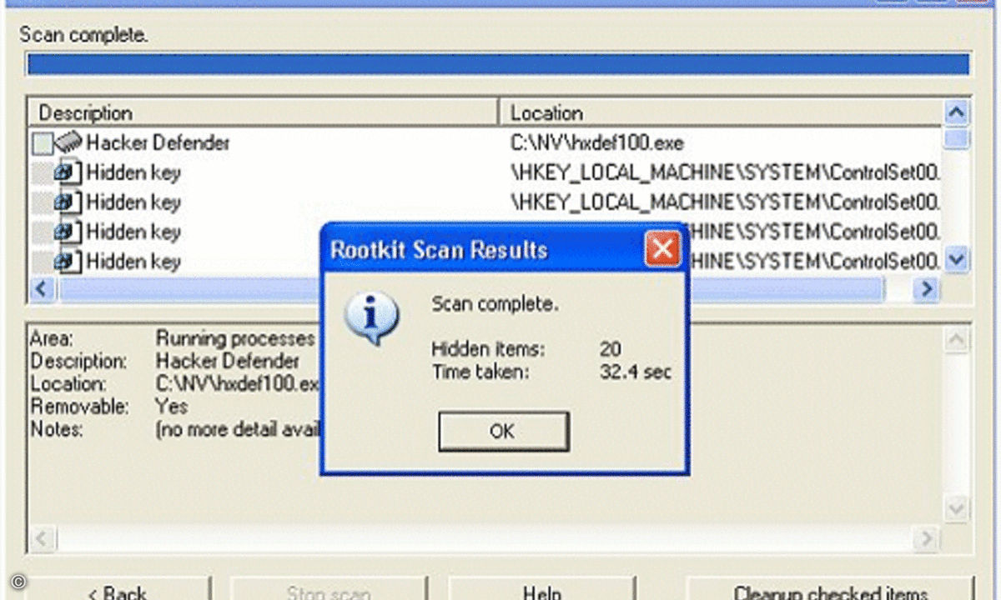Click the "Time taken:" label in the dialog
Viewport: 1001px width, 600px height.
click(480, 372)
